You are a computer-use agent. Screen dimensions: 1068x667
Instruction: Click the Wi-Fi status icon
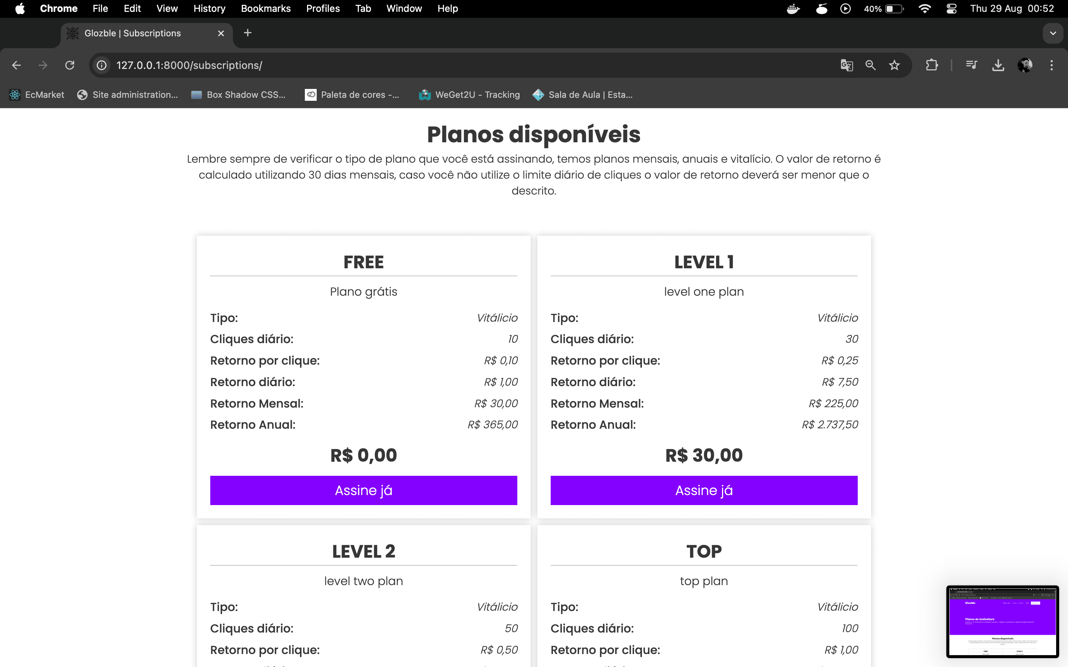tap(924, 9)
